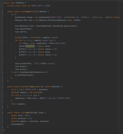Click the highlighted 4 * i + 0 expression
The height and width of the screenshot is (134, 123).
(30, 46)
